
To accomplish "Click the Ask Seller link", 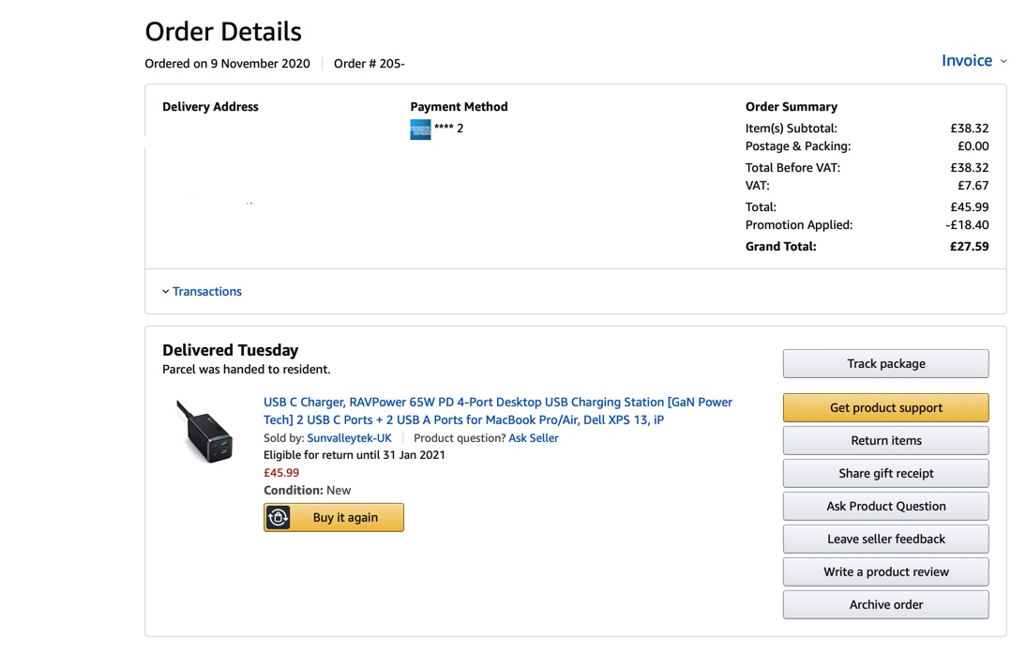I will click(533, 438).
